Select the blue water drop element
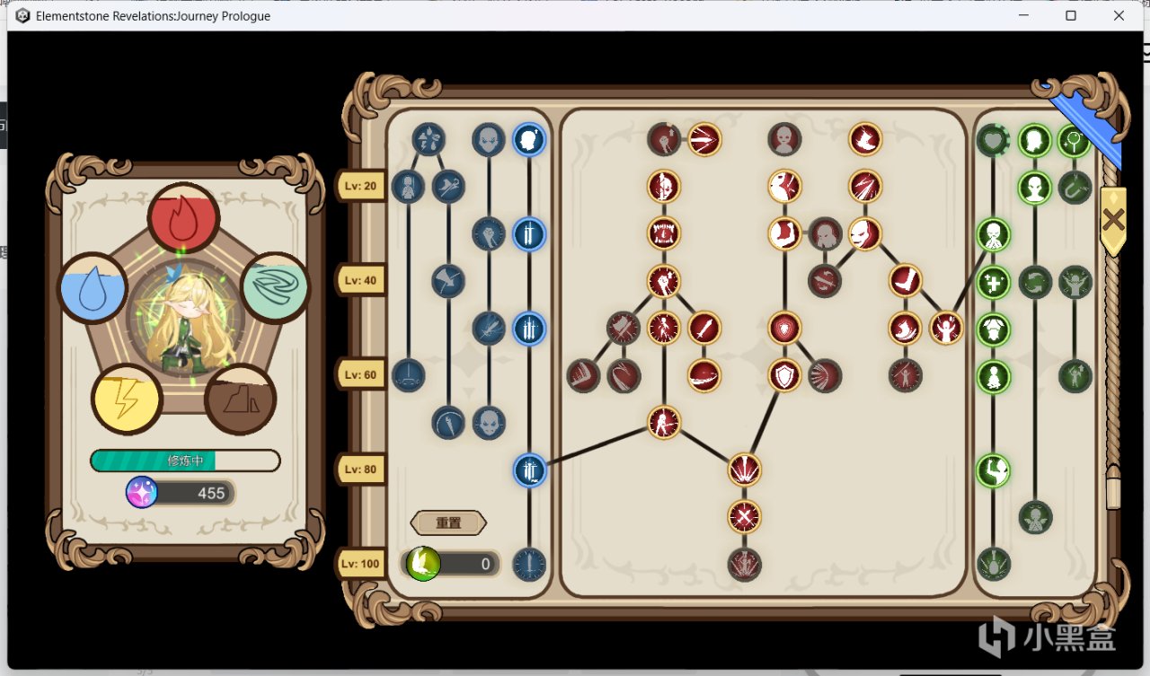 pos(93,288)
